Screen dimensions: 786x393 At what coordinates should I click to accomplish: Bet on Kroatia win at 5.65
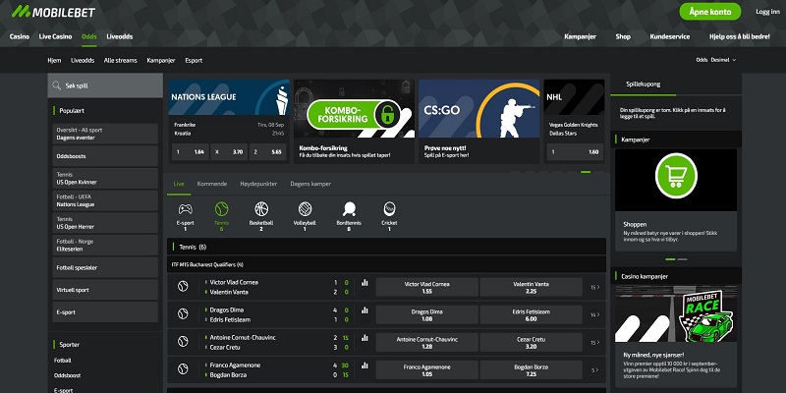coord(268,152)
